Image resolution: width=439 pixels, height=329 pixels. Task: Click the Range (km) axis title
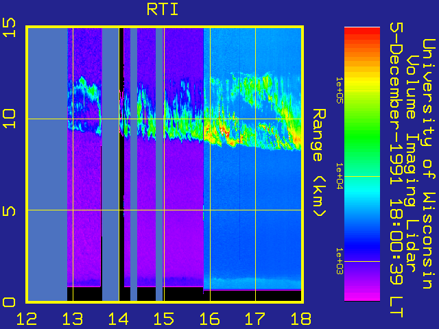click(319, 163)
